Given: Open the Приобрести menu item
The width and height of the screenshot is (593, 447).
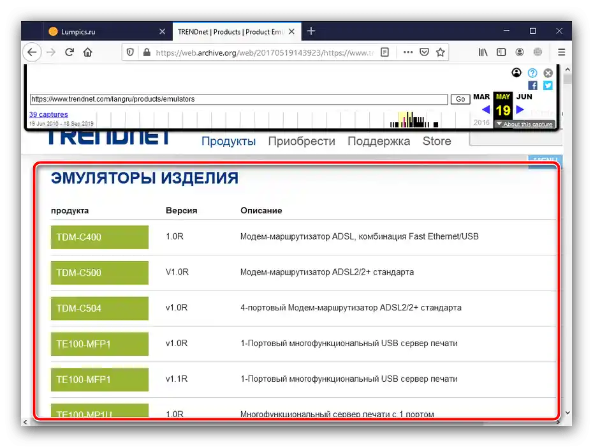Looking at the screenshot, I should point(302,141).
